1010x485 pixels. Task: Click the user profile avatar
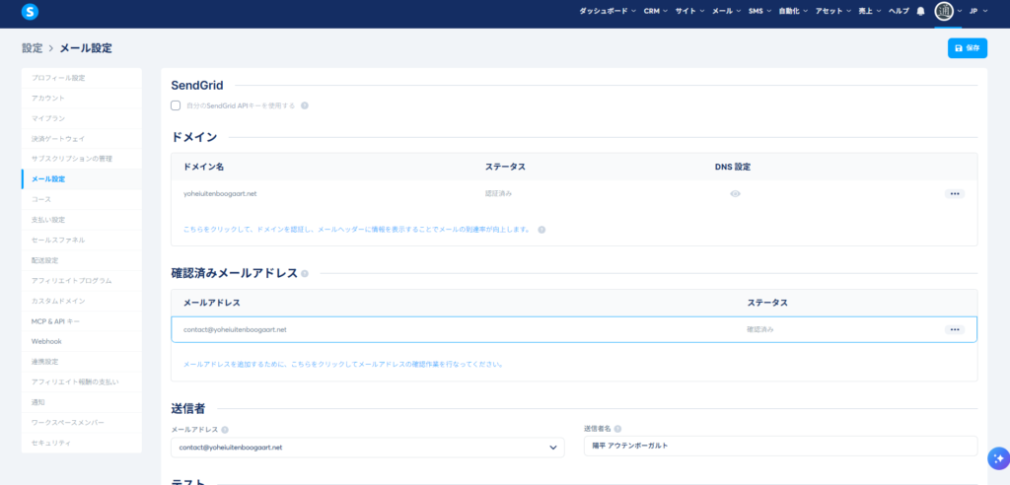(944, 11)
